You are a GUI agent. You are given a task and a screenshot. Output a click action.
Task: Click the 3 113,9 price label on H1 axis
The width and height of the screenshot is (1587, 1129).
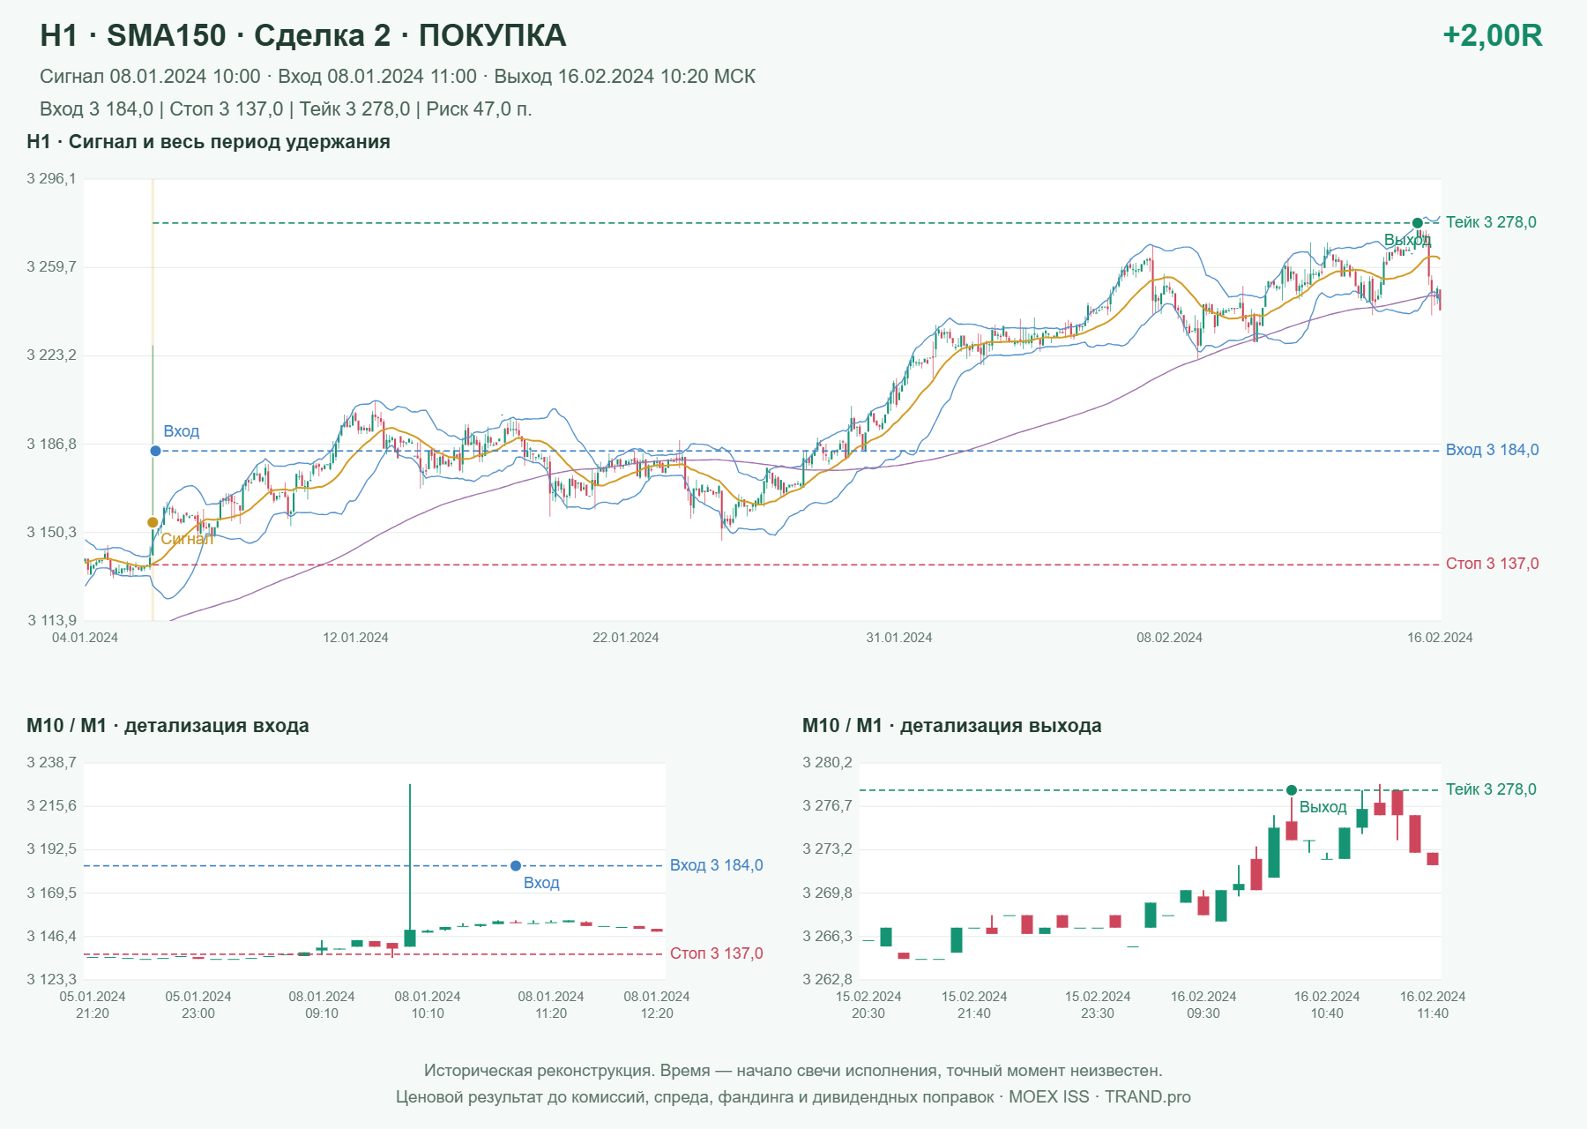pyautogui.click(x=51, y=621)
